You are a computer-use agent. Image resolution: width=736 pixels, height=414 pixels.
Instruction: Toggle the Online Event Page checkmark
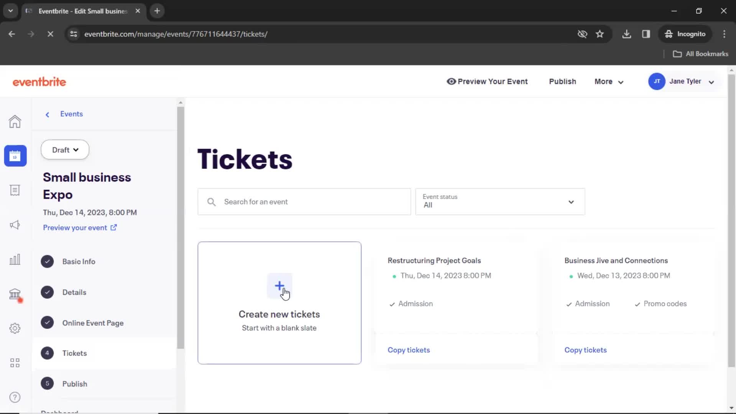tap(47, 322)
